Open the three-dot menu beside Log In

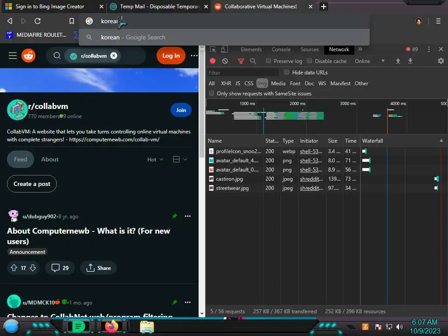194,56
